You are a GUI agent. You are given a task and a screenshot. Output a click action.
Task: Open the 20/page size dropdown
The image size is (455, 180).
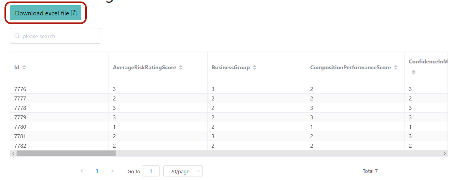click(x=183, y=171)
